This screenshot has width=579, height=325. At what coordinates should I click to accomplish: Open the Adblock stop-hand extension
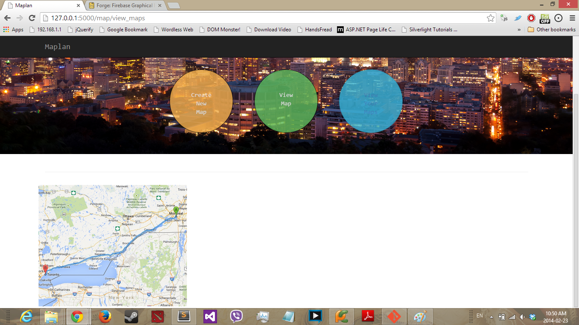point(531,18)
